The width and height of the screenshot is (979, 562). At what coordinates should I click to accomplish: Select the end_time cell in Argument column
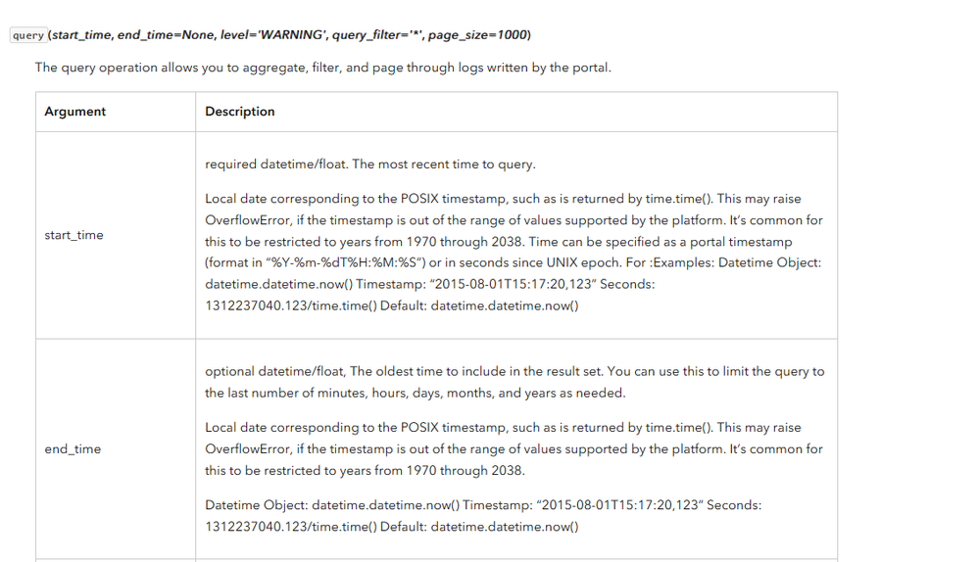point(73,448)
